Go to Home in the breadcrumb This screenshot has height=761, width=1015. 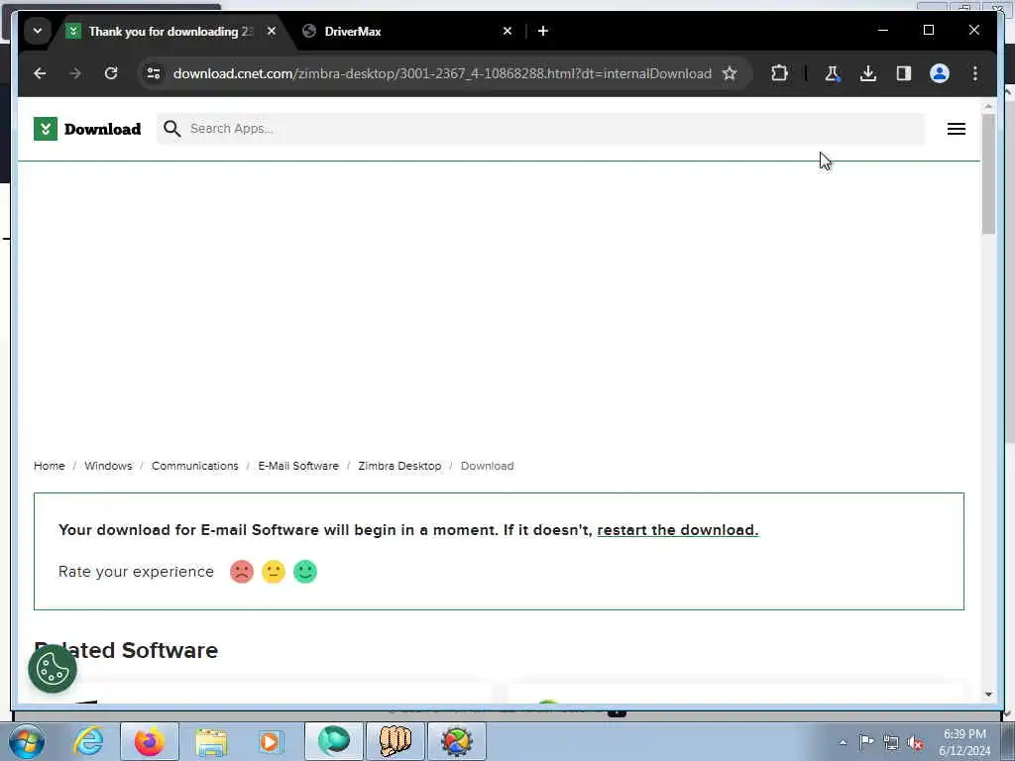(50, 466)
